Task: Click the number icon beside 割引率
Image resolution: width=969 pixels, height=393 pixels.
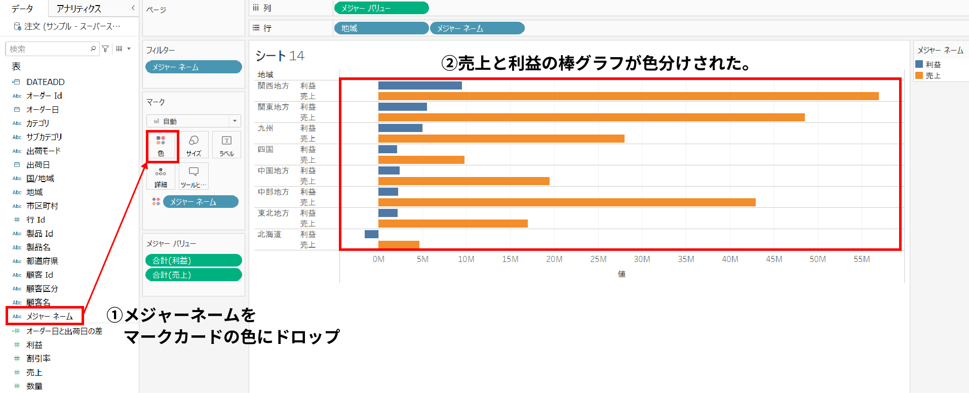Action: coord(17,358)
